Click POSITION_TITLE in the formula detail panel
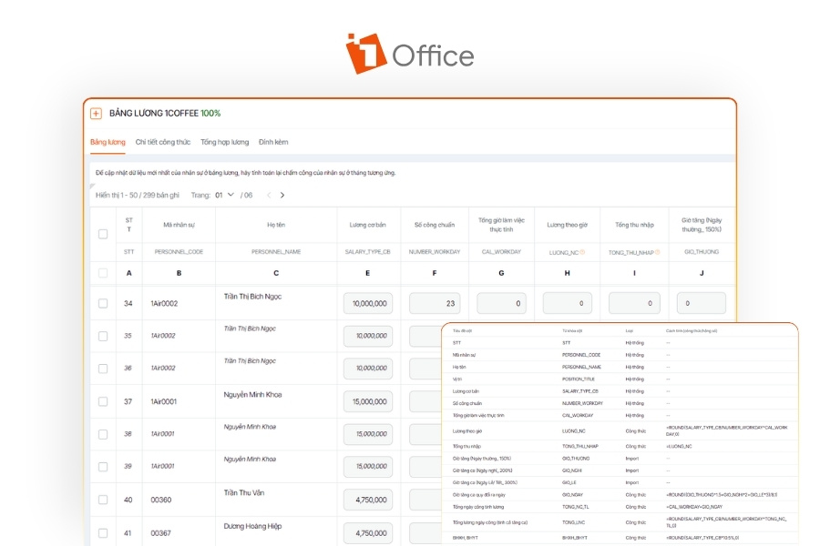This screenshot has height=546, width=820. point(579,379)
